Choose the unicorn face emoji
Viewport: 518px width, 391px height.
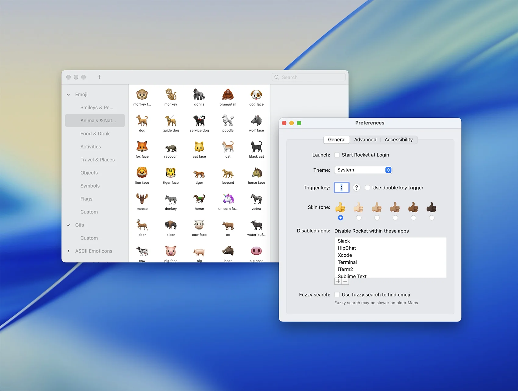[228, 199]
